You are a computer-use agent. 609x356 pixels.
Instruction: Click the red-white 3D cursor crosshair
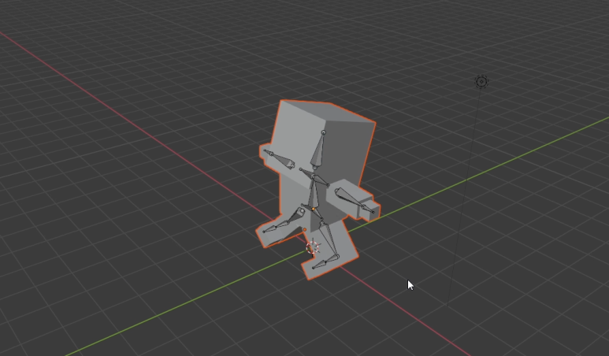point(313,247)
